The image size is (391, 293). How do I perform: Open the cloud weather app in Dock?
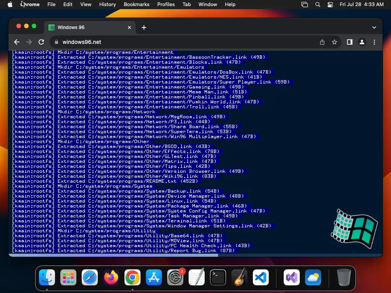tap(313, 277)
